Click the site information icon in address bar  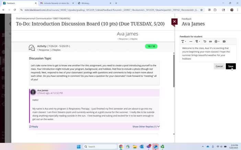pyautogui.click(x=22, y=10)
